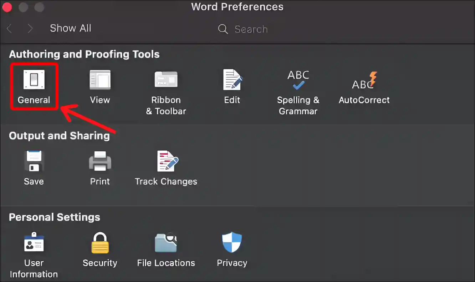Screen dimensions: 475x282
Task: Go forward with the right chevron
Action: click(x=30, y=29)
